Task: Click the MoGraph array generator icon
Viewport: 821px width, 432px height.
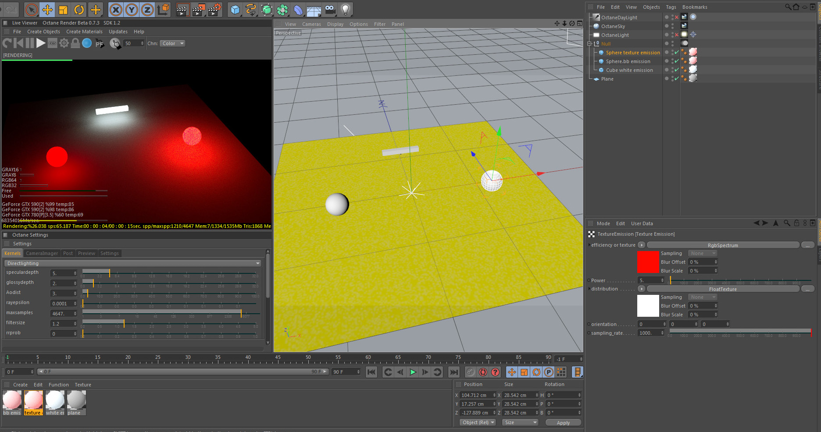Action: click(x=282, y=9)
